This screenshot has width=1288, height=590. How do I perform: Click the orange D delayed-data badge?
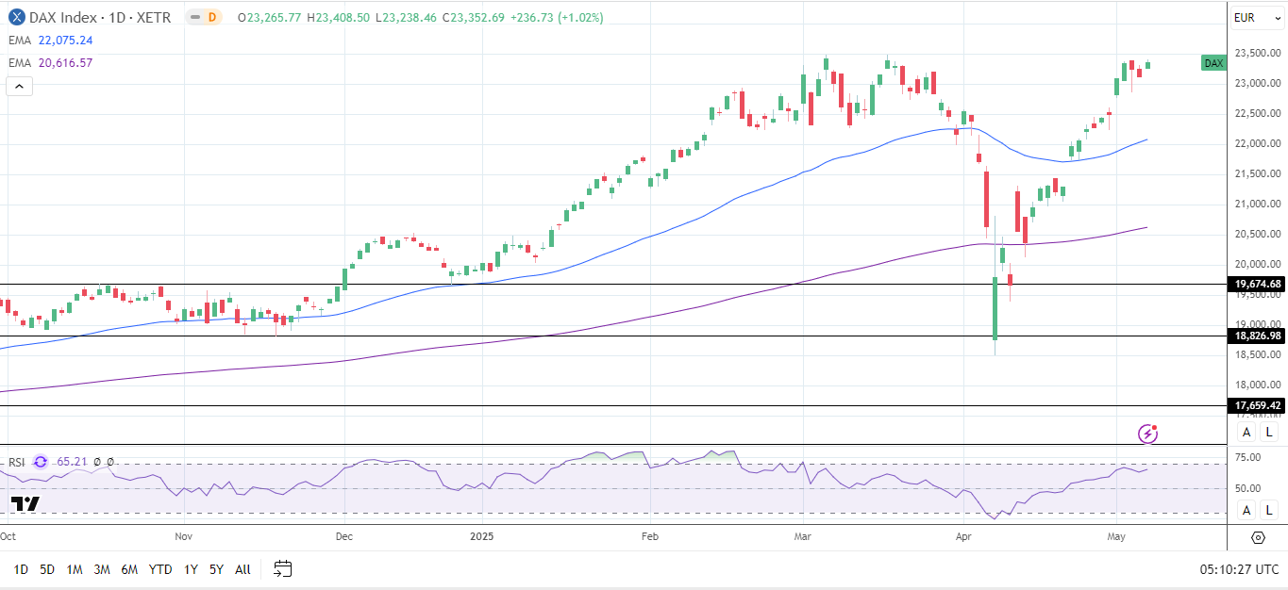tap(212, 17)
